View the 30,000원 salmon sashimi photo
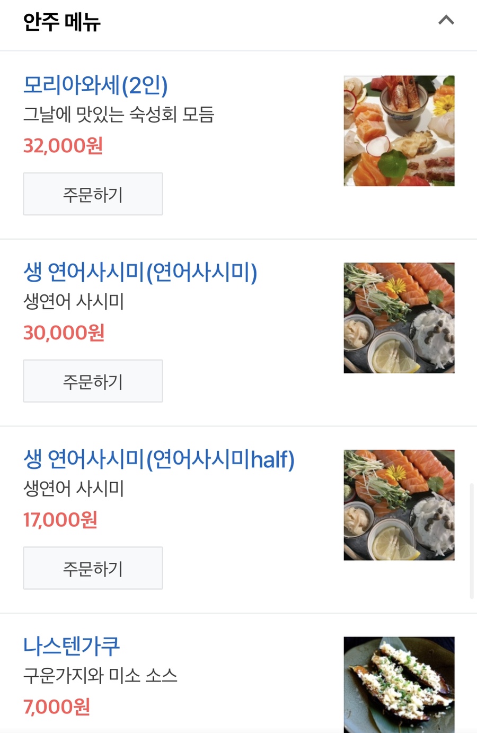Viewport: 477px width, 733px height. 399,318
